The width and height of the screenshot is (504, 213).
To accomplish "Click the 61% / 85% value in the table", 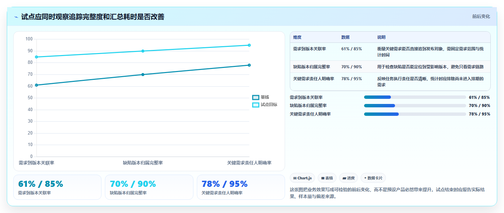I will tap(351, 49).
